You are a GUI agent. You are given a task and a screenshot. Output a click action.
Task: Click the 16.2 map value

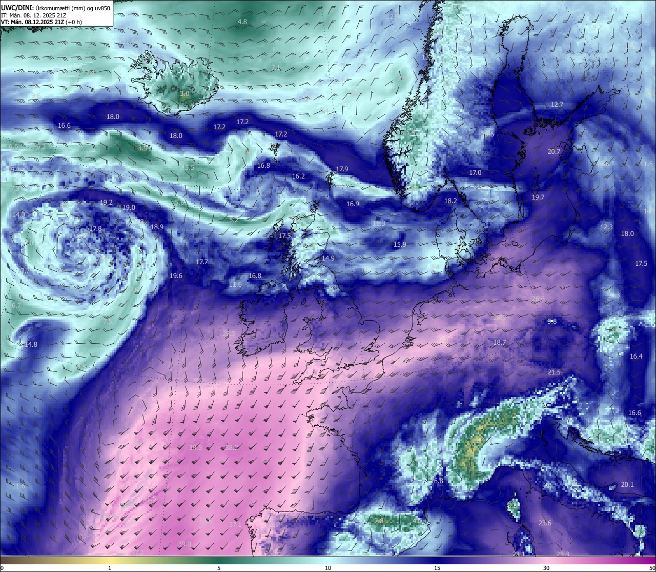pyautogui.click(x=298, y=176)
